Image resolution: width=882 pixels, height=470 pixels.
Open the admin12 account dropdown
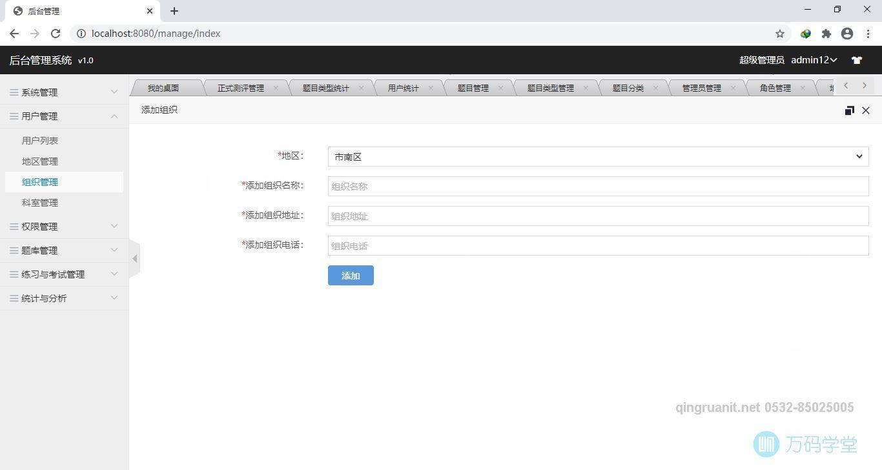point(814,60)
